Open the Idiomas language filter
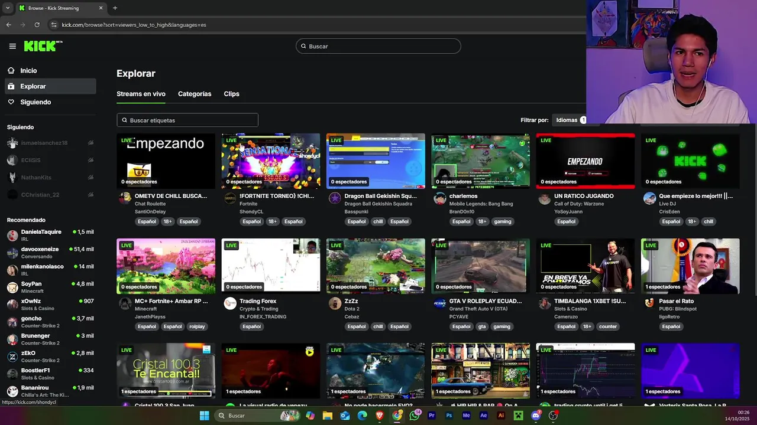The height and width of the screenshot is (425, 757). [570, 120]
